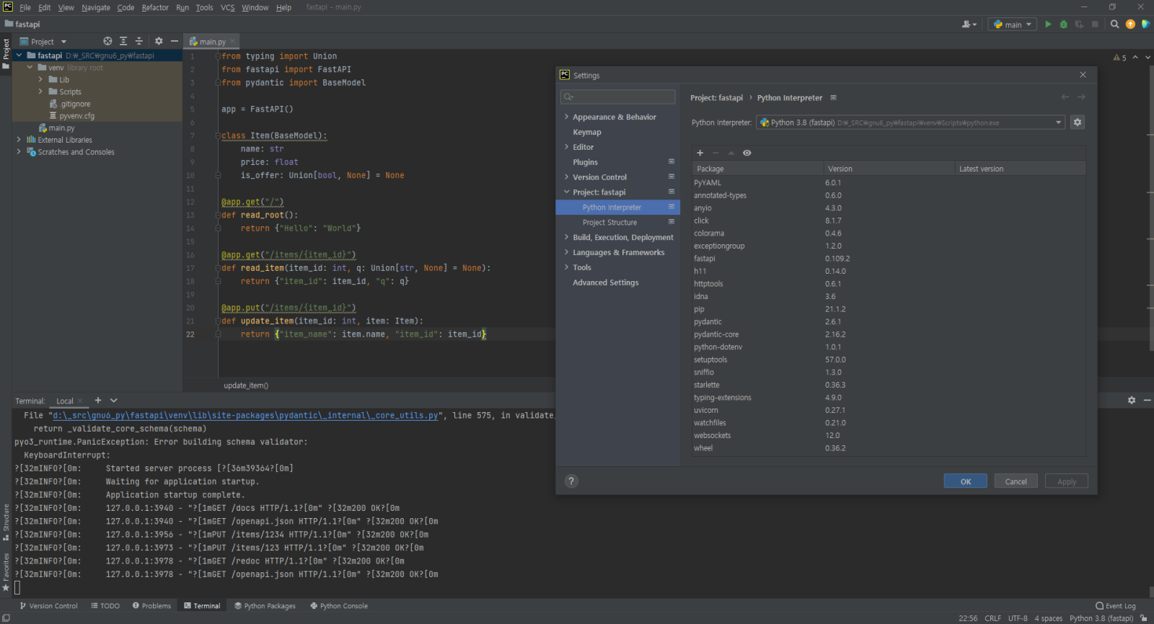Toggle the Structure tool window in the left sidebar
1154x624 pixels.
pyautogui.click(x=6, y=522)
